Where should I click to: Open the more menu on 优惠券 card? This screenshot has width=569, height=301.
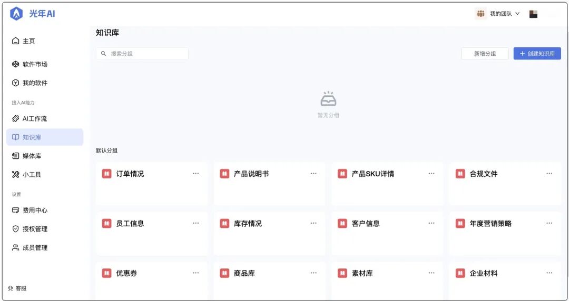(x=196, y=273)
